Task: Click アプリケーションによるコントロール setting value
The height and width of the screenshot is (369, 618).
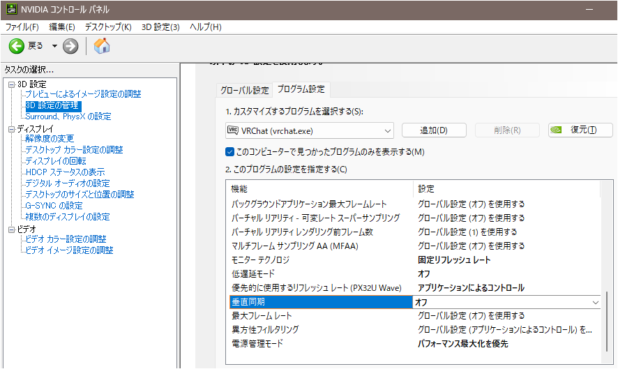Action: (x=471, y=288)
